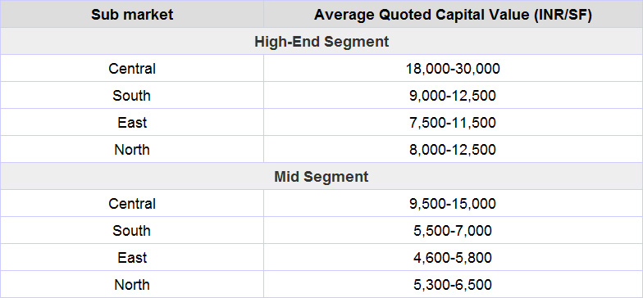Select East under Mid Segment

[x=131, y=257]
